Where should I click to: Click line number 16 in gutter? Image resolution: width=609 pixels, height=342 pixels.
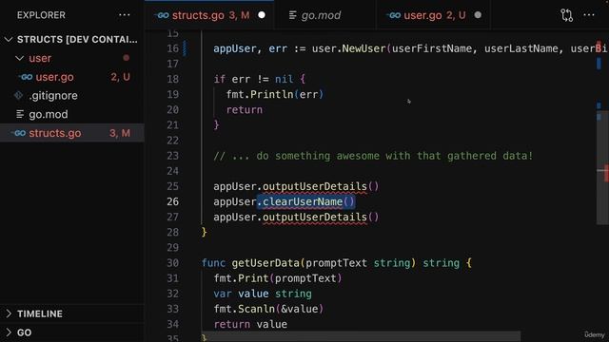click(173, 48)
